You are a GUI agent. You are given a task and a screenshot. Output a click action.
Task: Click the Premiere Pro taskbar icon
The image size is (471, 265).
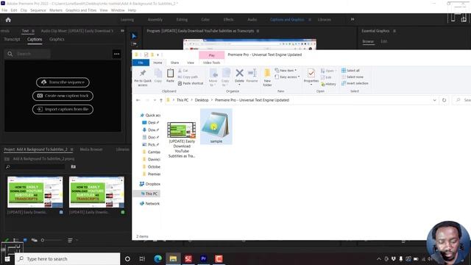click(203, 258)
